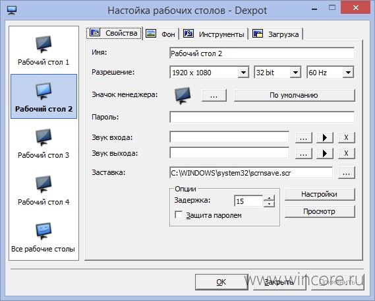
Task: Click the Значок менеджера monitor icon preview
Action: tap(183, 95)
